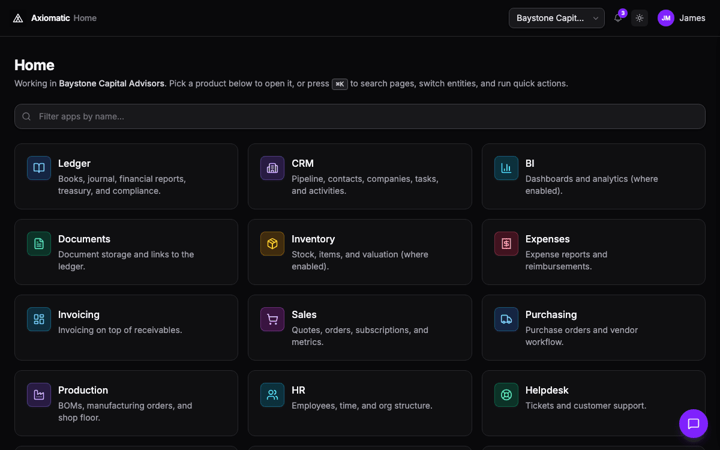Viewport: 720px width, 450px height.
Task: Click the Sales shopping cart icon
Action: pos(272,319)
